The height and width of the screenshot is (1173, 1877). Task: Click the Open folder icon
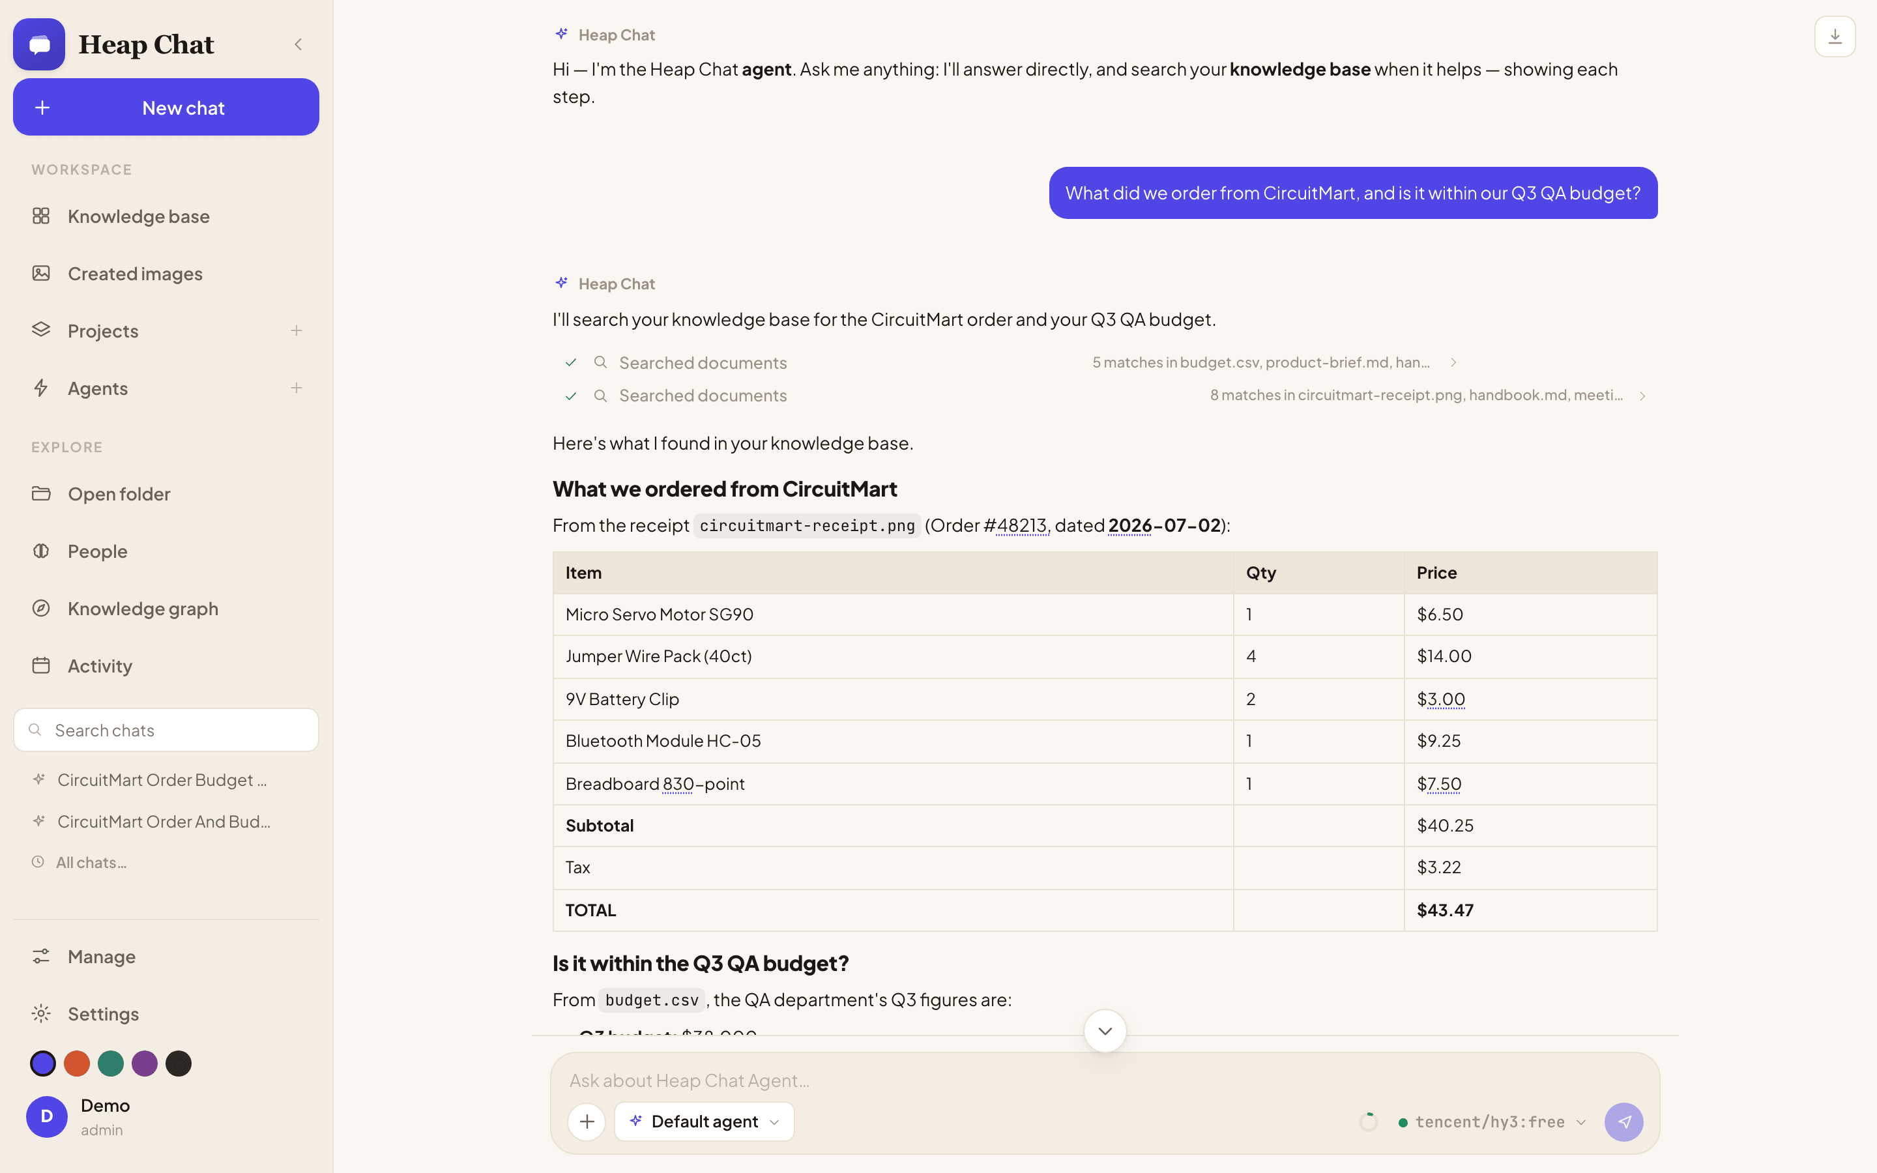coord(41,493)
